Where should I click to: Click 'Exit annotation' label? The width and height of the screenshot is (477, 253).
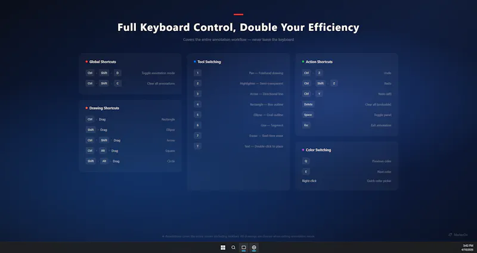click(x=381, y=126)
